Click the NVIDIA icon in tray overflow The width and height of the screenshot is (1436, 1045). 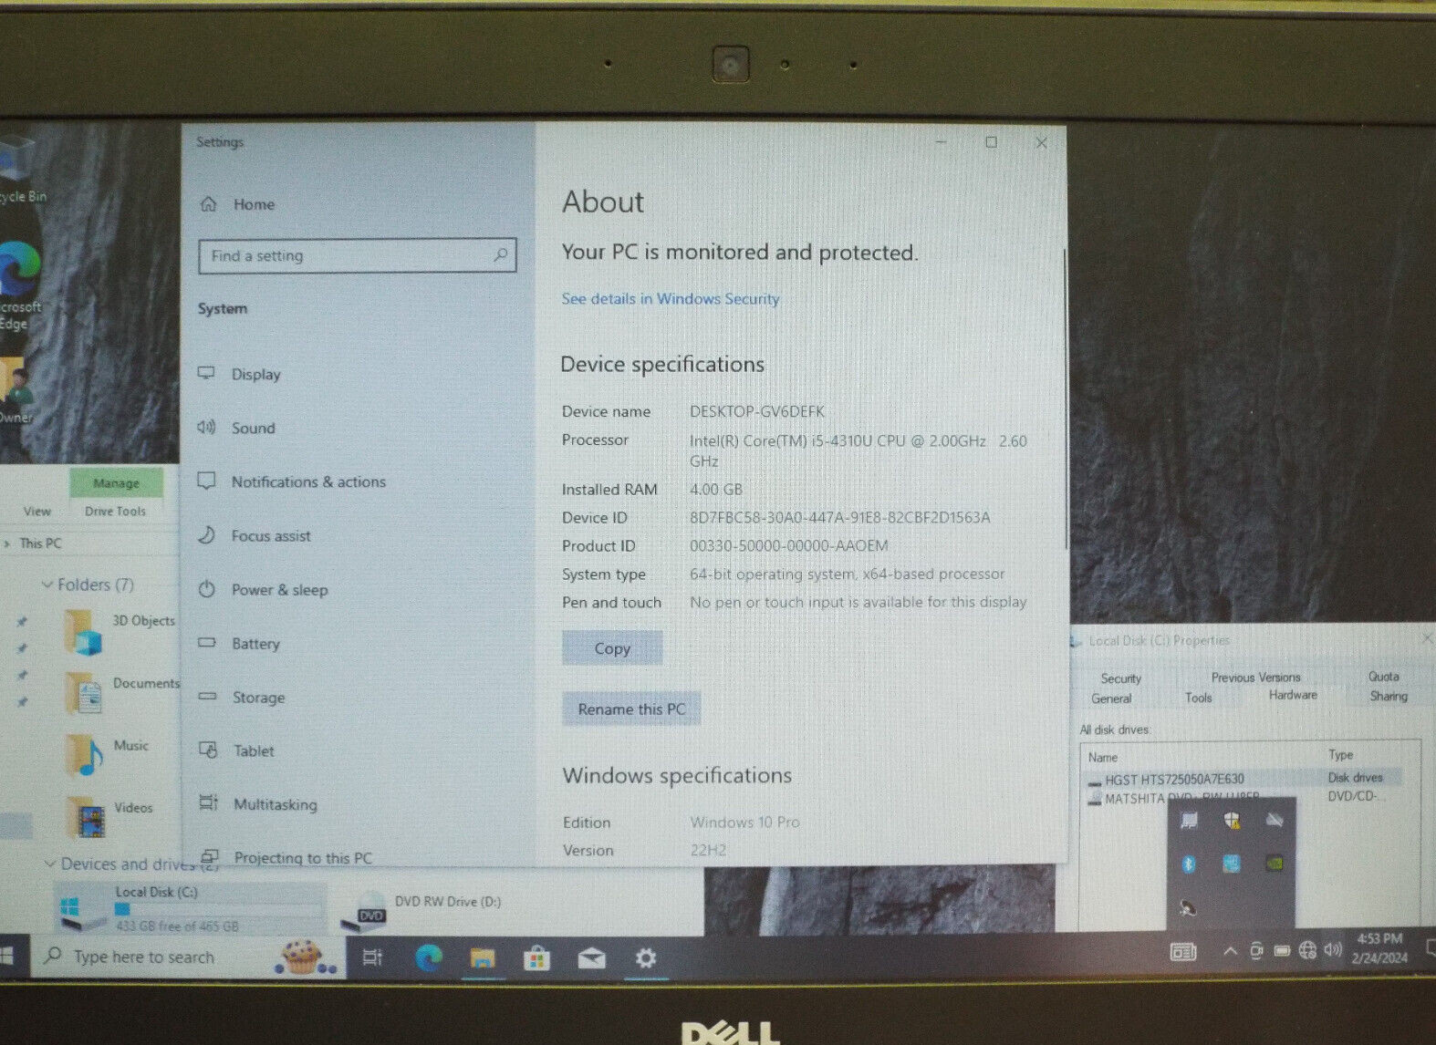[1275, 863]
